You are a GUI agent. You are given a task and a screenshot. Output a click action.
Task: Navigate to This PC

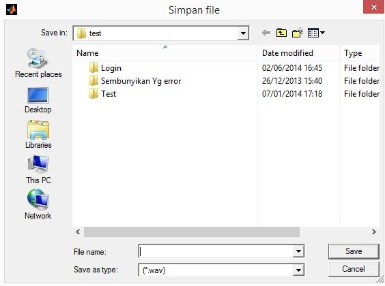click(38, 170)
